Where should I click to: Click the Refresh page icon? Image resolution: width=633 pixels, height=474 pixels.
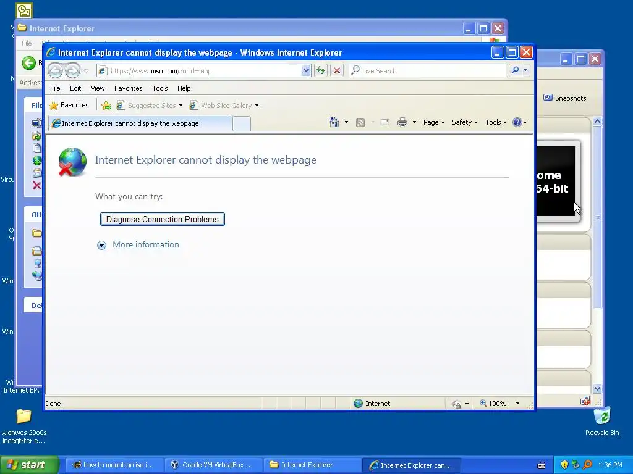pyautogui.click(x=321, y=71)
